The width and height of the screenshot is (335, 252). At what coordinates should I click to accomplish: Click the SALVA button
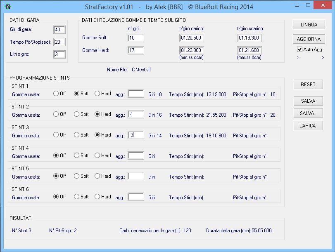308,101
